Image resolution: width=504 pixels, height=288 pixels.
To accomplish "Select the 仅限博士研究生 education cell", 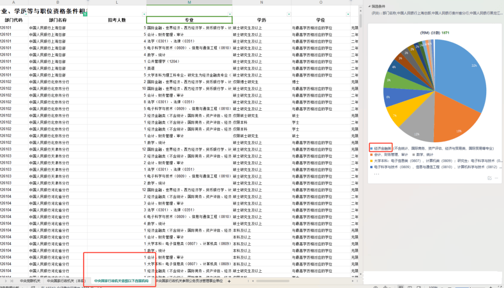I will 262,82.
